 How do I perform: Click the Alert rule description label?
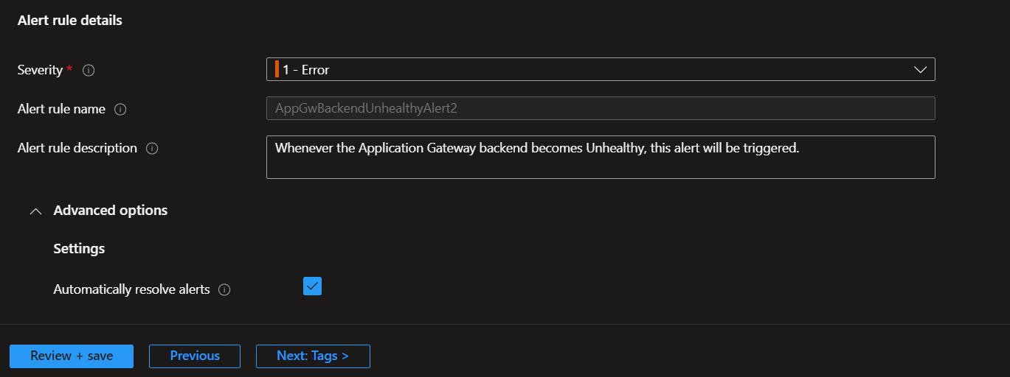77,148
